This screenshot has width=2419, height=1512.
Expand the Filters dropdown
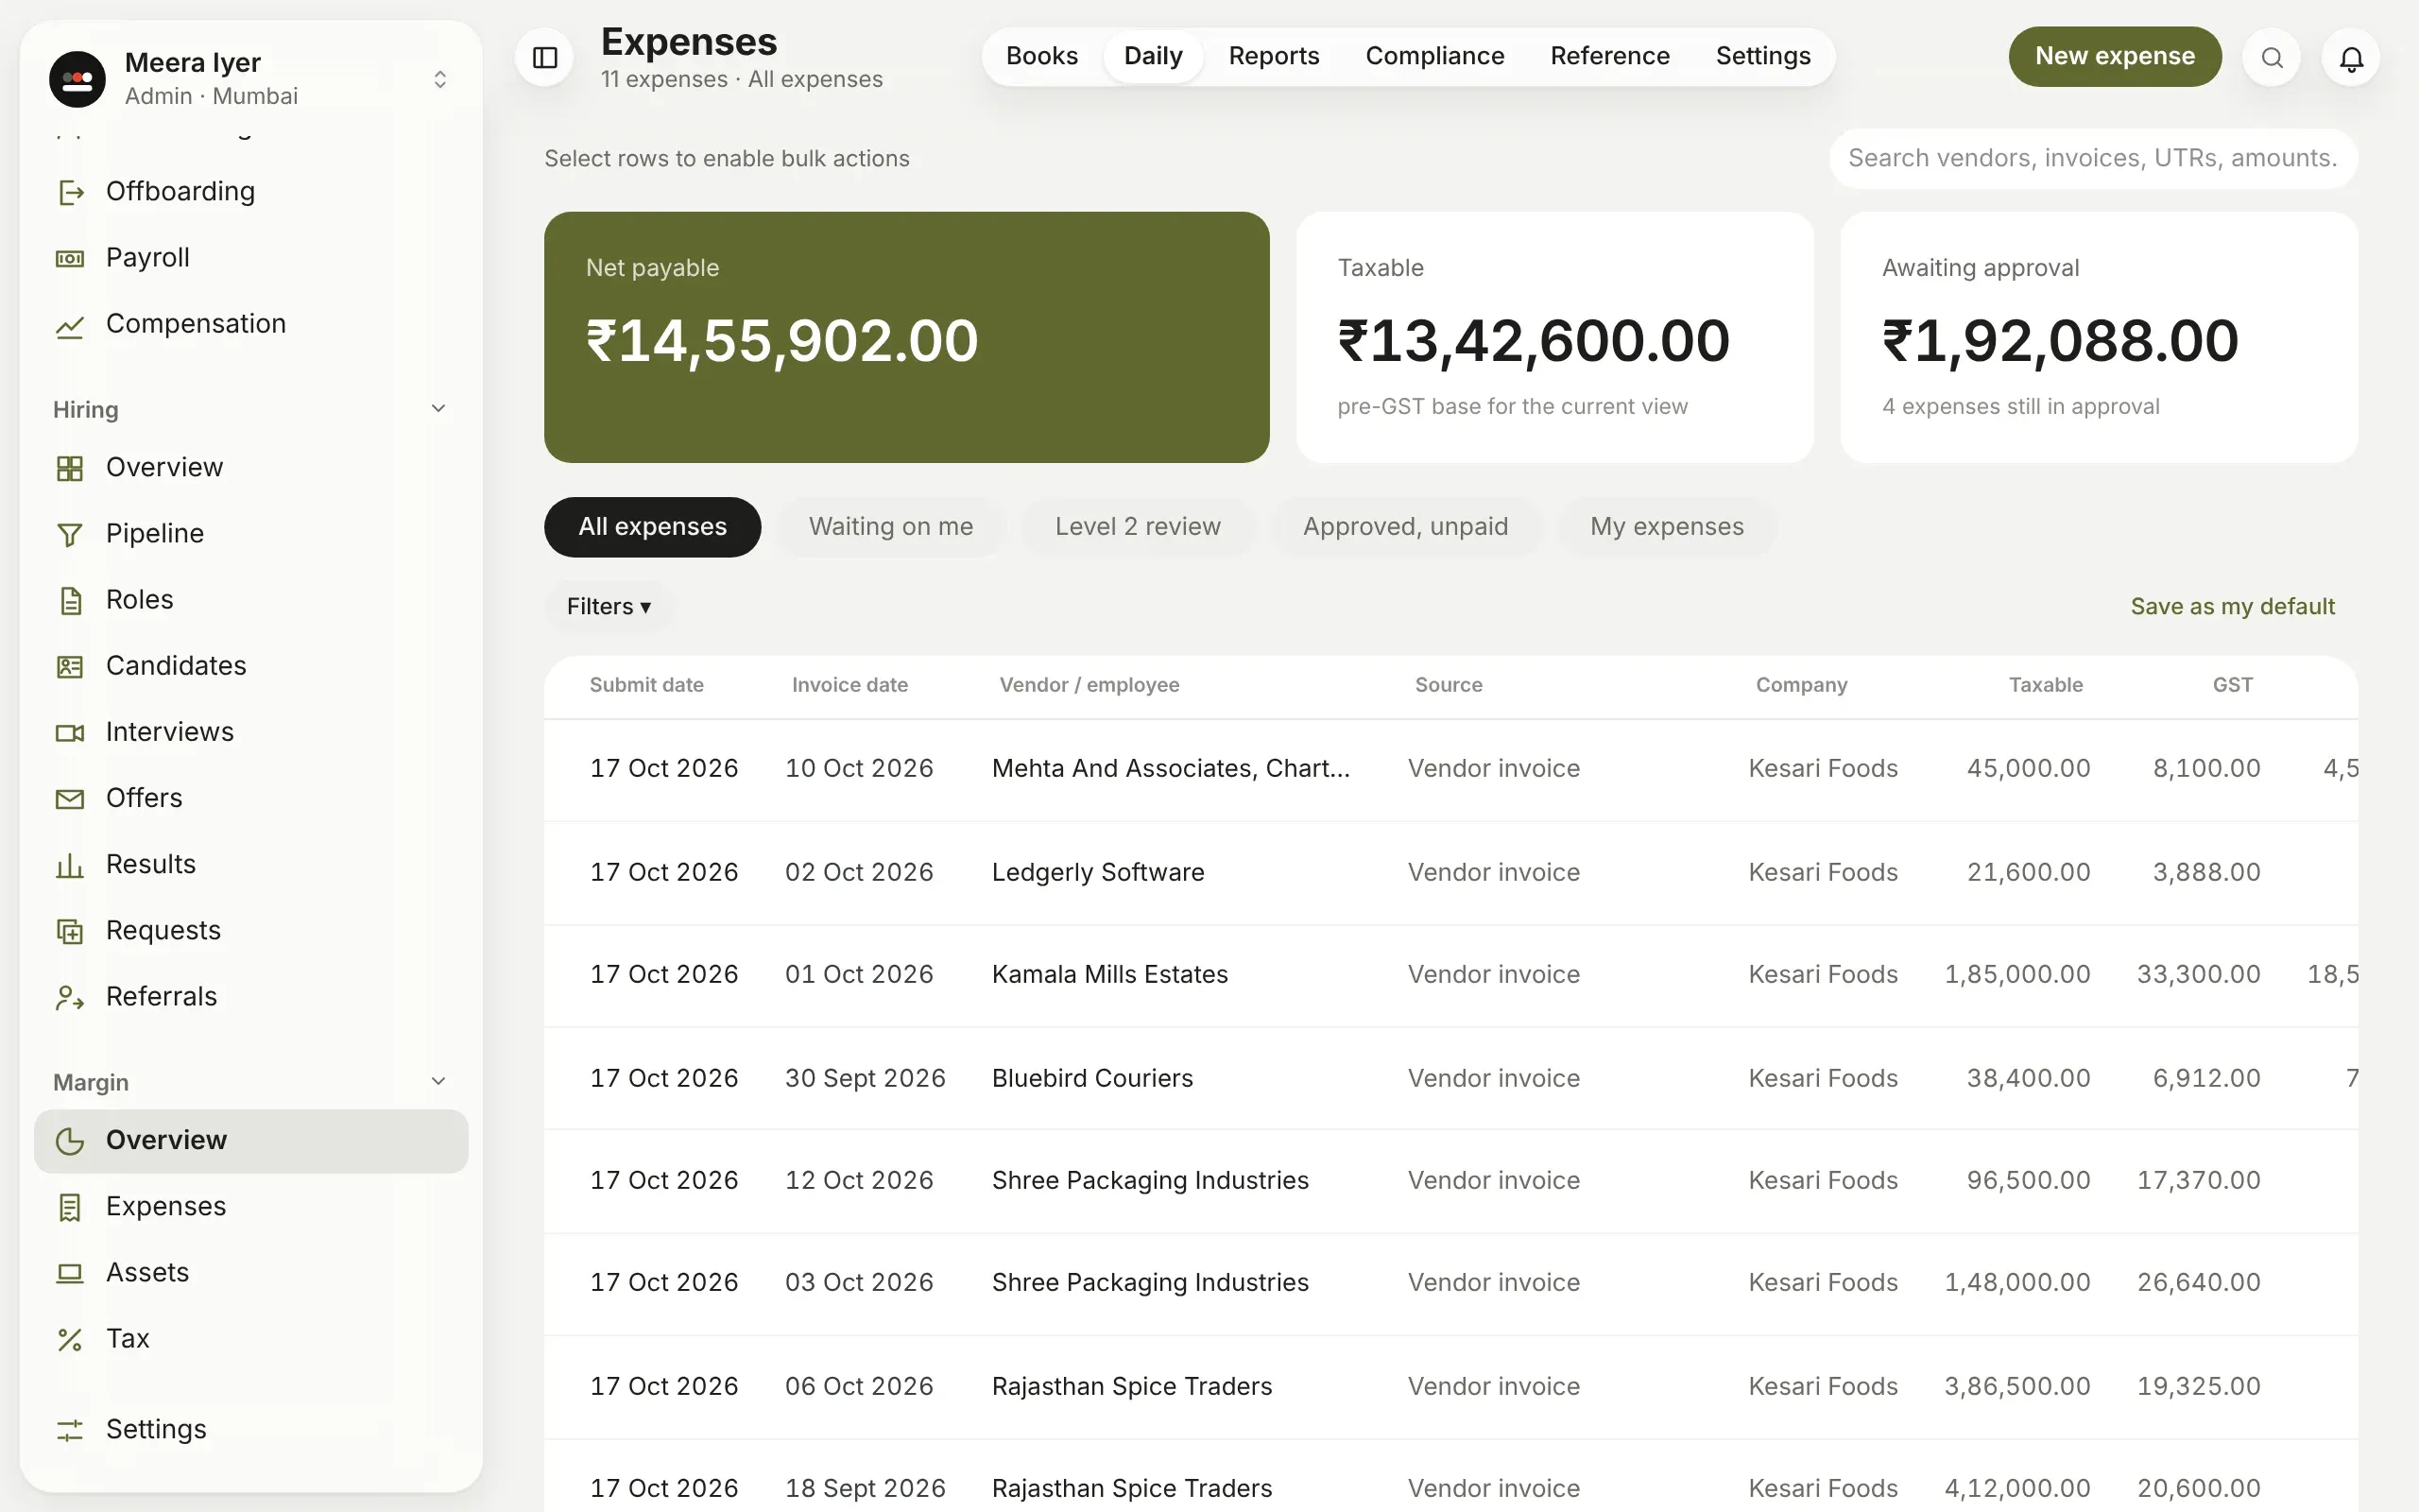click(x=609, y=606)
